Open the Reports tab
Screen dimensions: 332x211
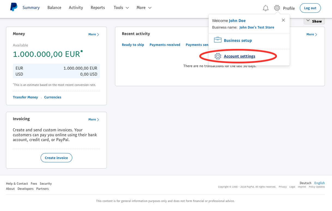(x=98, y=8)
